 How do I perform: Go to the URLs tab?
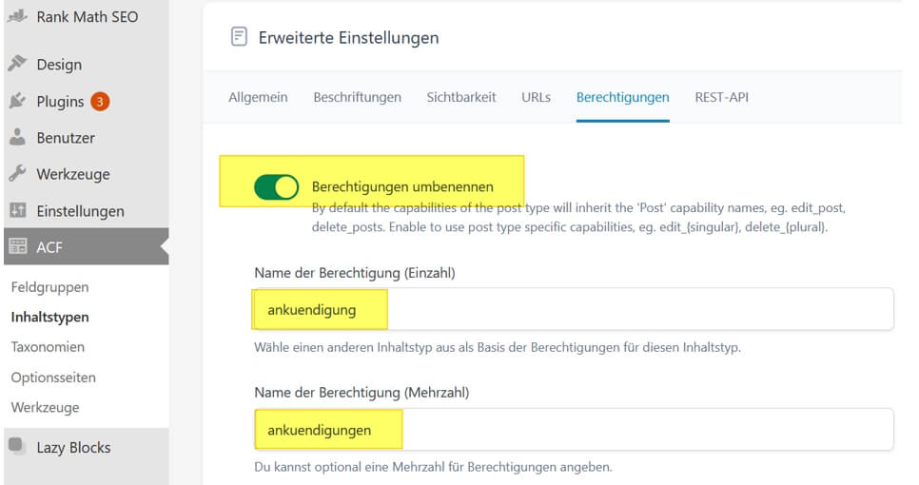536,97
